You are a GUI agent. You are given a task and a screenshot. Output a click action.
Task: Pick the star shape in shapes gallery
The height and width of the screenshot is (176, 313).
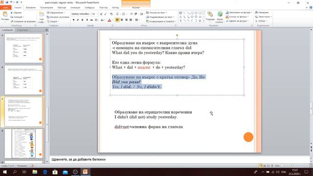point(200,21)
